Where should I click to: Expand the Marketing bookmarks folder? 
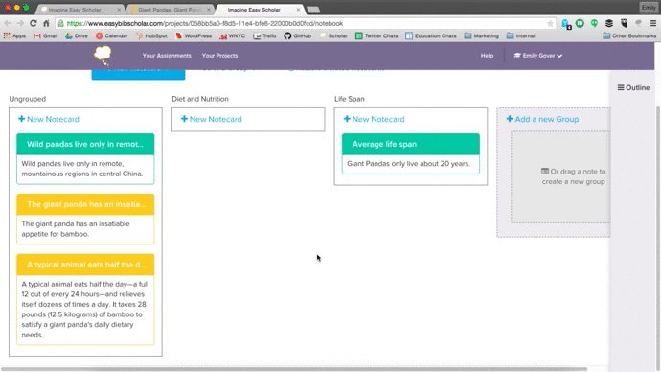pos(482,35)
